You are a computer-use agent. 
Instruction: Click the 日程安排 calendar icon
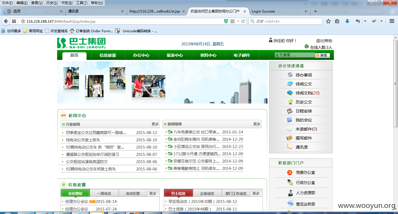tap(290, 111)
